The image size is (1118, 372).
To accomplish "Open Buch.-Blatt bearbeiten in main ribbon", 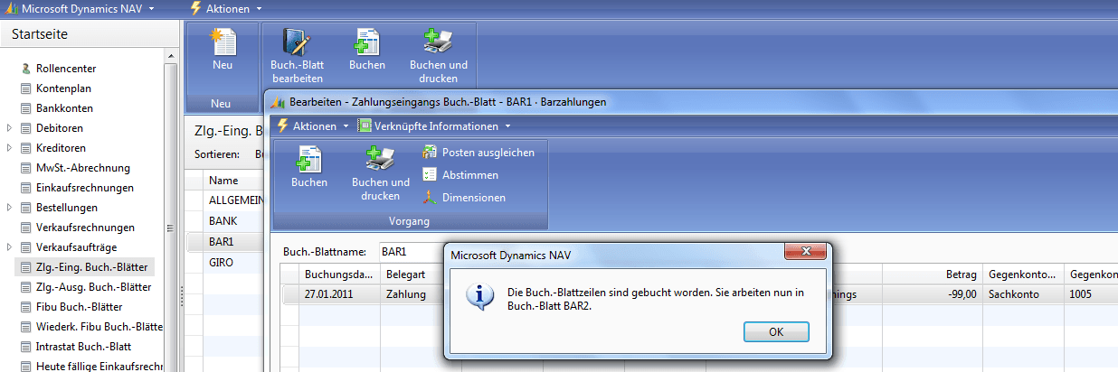I will point(297,56).
